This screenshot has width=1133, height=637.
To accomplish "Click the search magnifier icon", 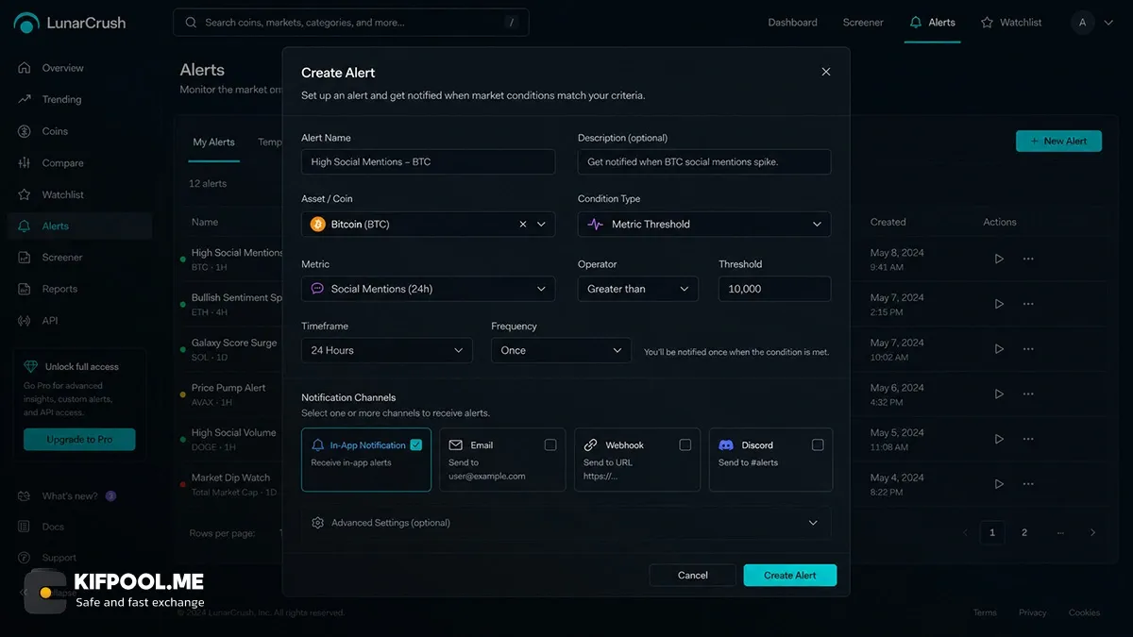I will 191,23.
